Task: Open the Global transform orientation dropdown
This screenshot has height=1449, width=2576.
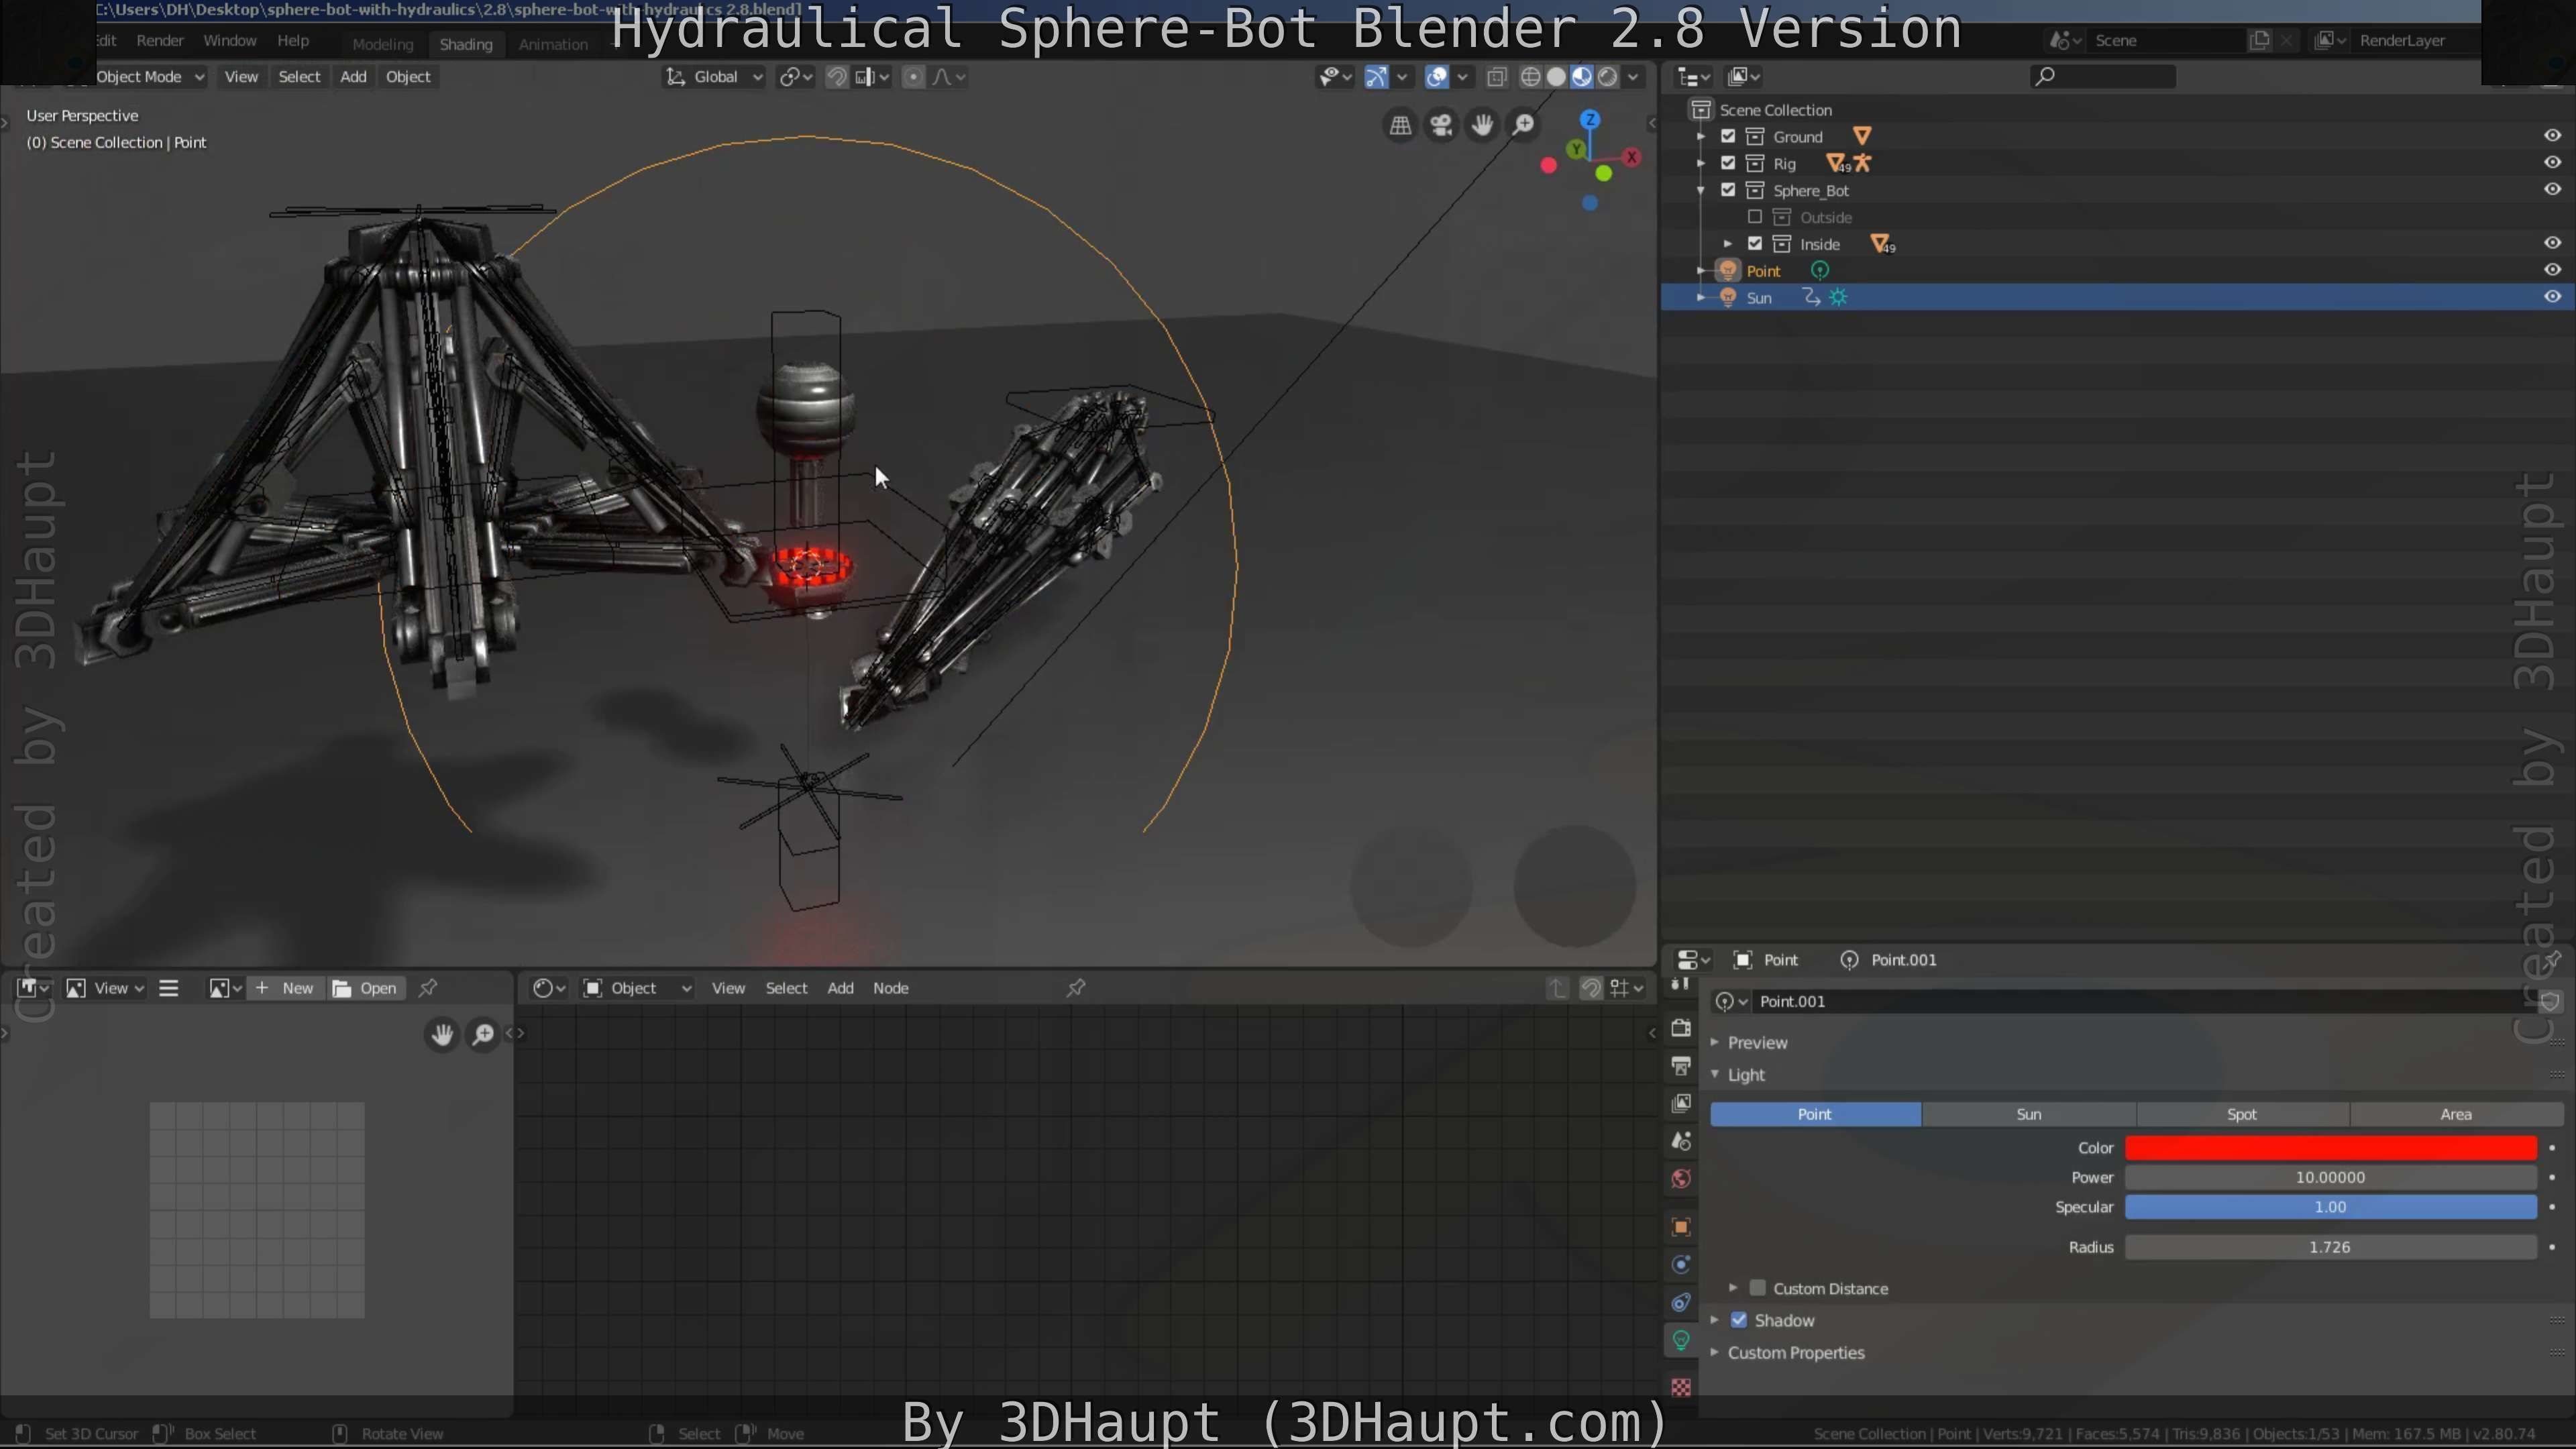Action: tap(714, 77)
